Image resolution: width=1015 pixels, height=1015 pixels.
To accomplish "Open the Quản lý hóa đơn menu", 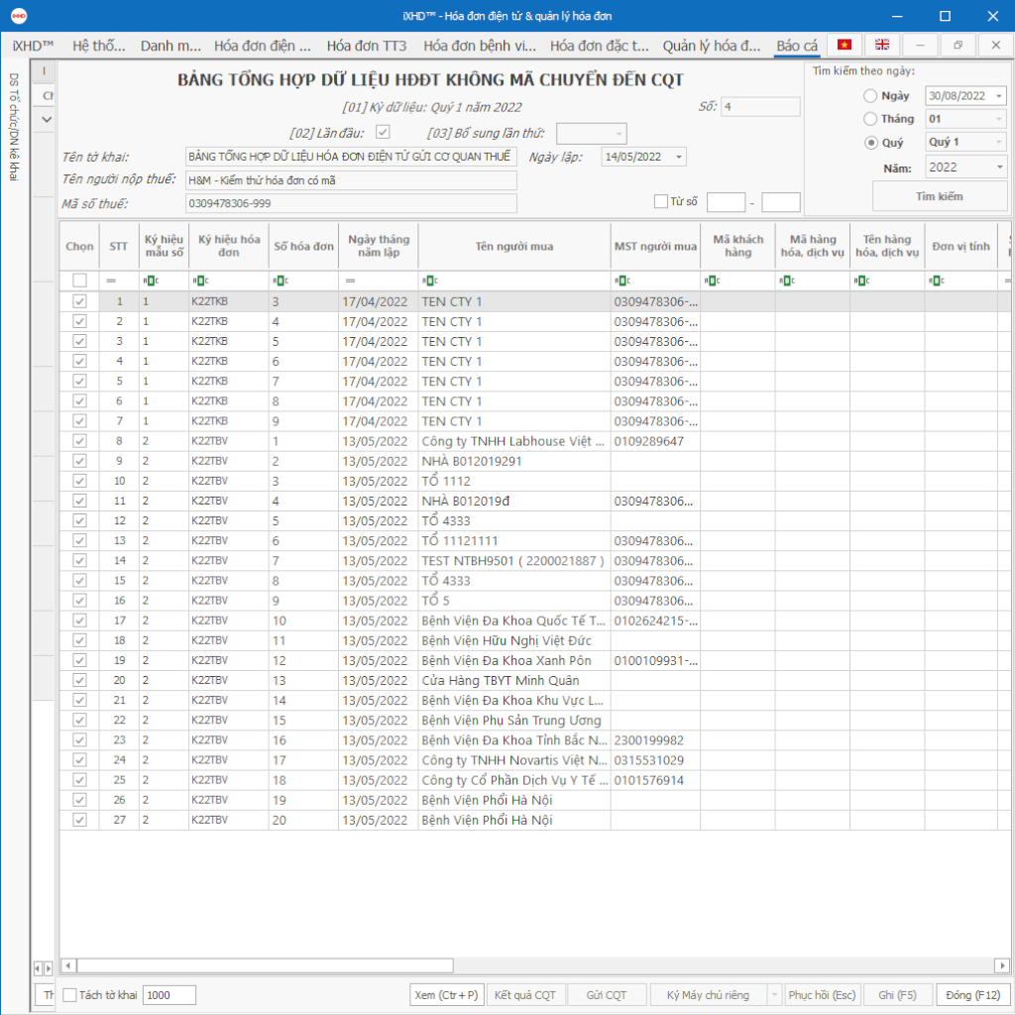I will click(711, 46).
